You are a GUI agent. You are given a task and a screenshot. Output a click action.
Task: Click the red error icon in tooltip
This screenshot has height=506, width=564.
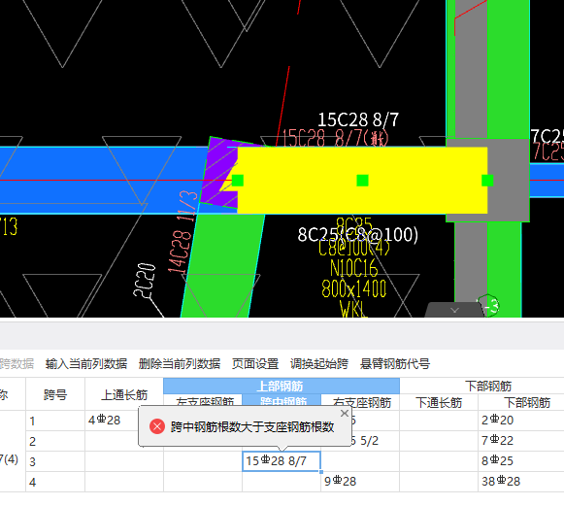[157, 426]
